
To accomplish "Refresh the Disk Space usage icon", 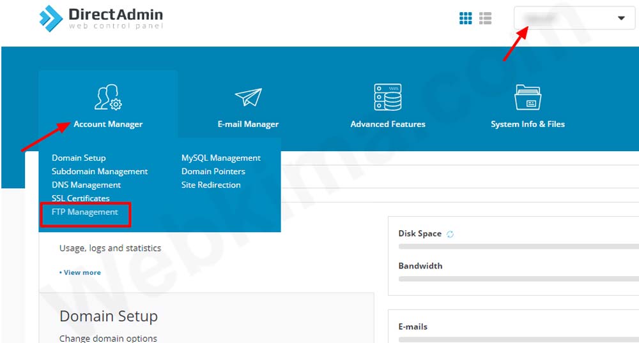I will pos(450,234).
